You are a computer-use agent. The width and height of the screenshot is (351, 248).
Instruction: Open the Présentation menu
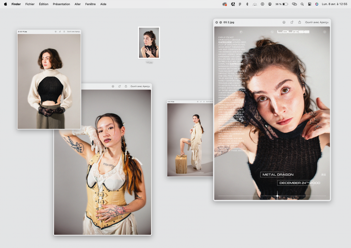(x=61, y=4)
